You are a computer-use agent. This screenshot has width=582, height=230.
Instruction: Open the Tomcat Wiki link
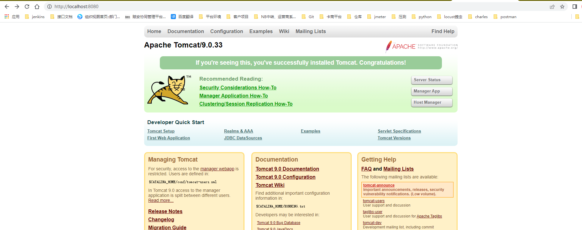click(x=270, y=185)
